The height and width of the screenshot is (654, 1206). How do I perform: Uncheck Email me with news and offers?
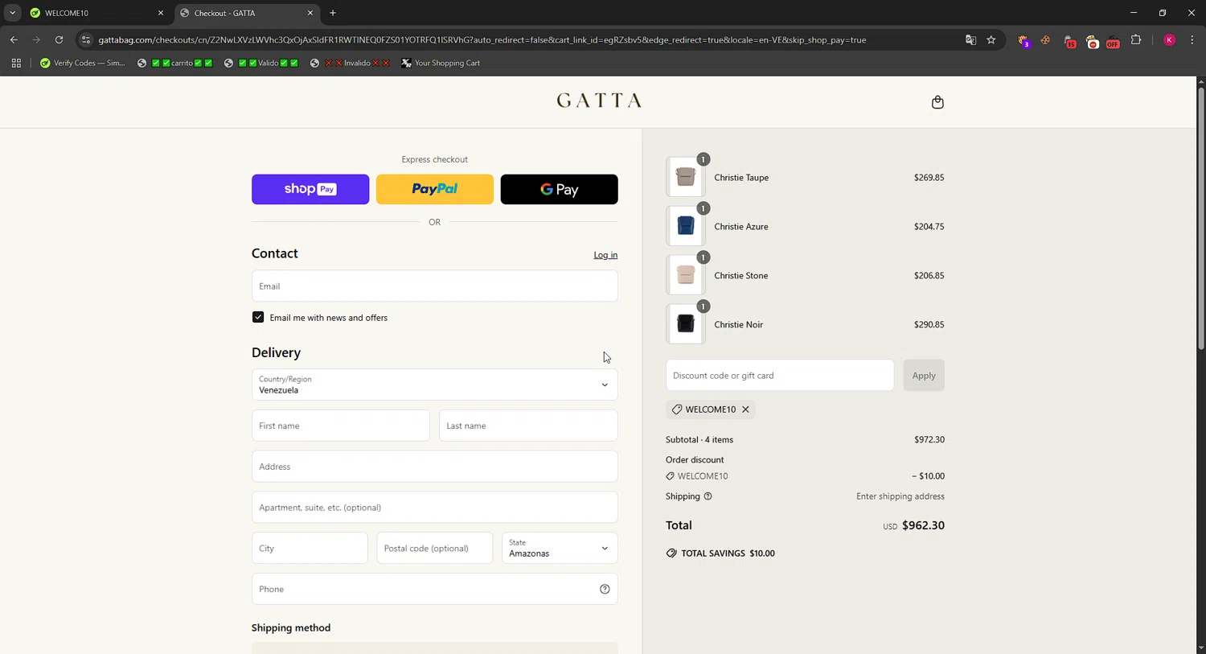click(x=258, y=317)
